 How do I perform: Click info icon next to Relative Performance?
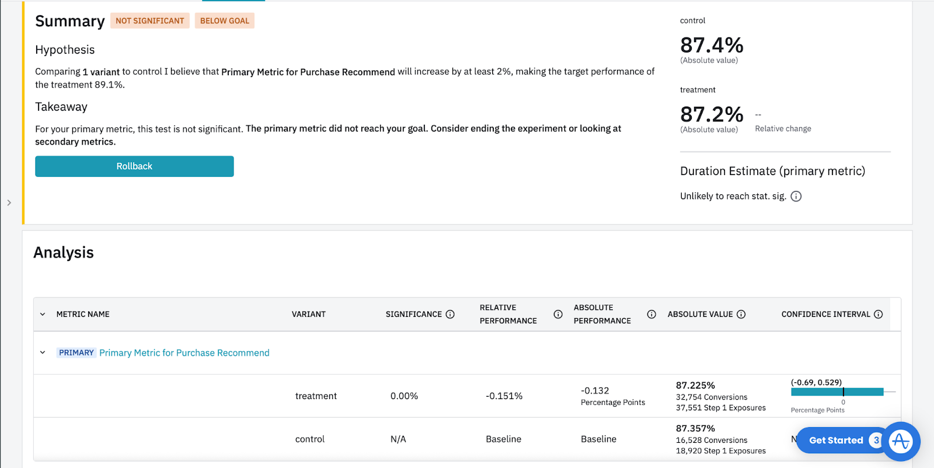(x=558, y=314)
